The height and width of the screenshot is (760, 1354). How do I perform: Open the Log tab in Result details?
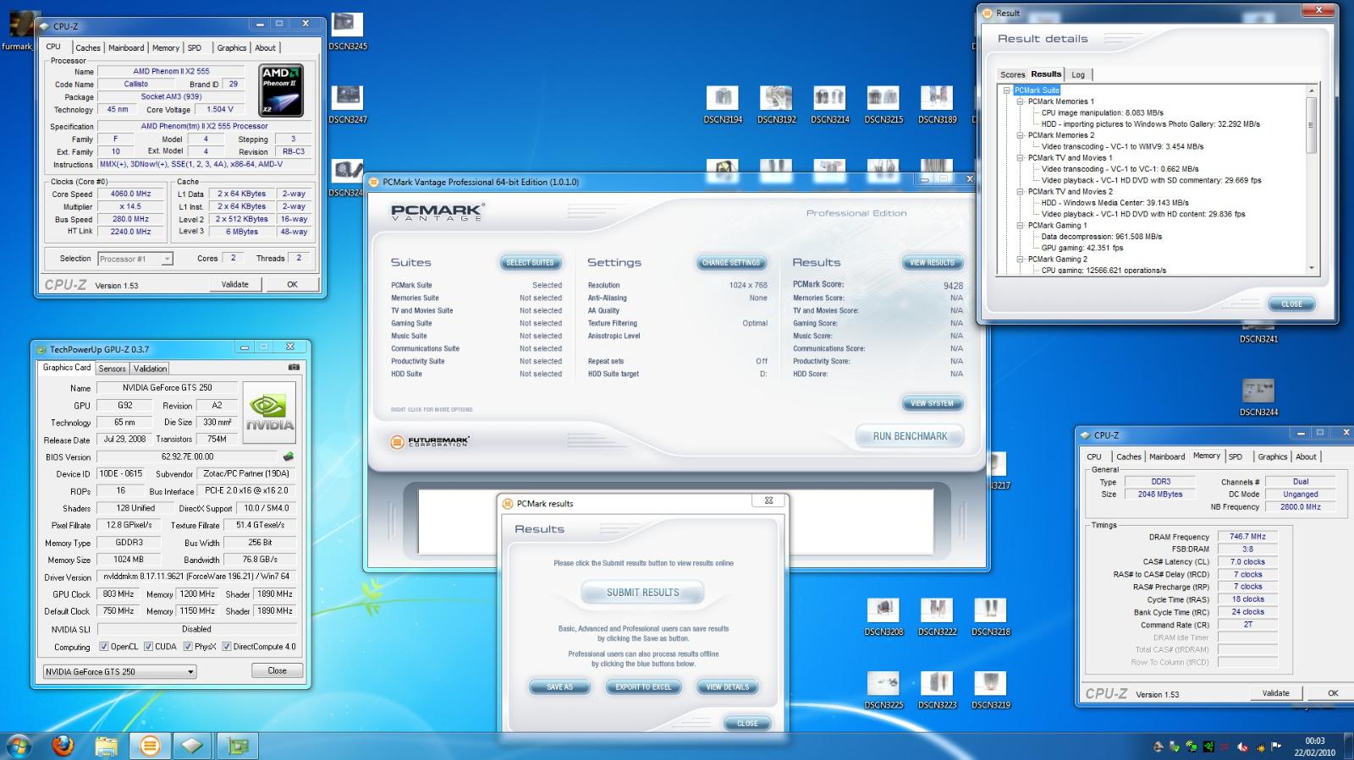pos(1078,74)
